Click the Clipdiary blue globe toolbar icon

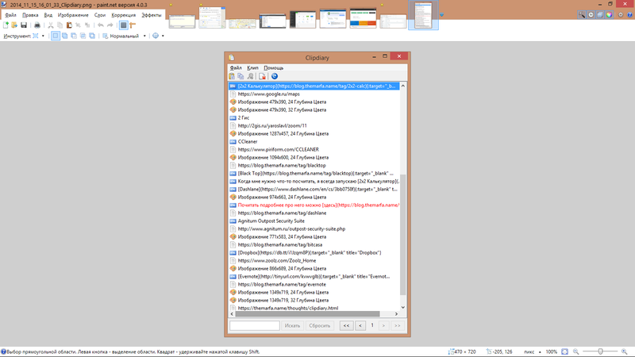click(274, 76)
